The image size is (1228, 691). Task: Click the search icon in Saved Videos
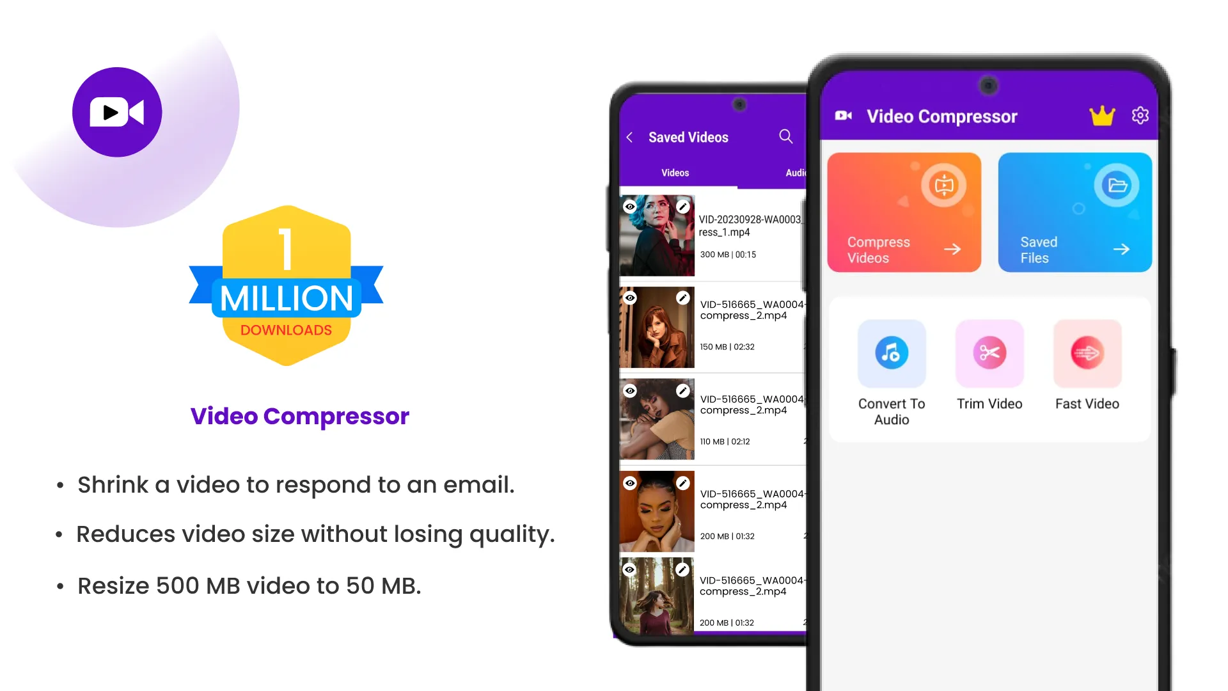coord(785,138)
